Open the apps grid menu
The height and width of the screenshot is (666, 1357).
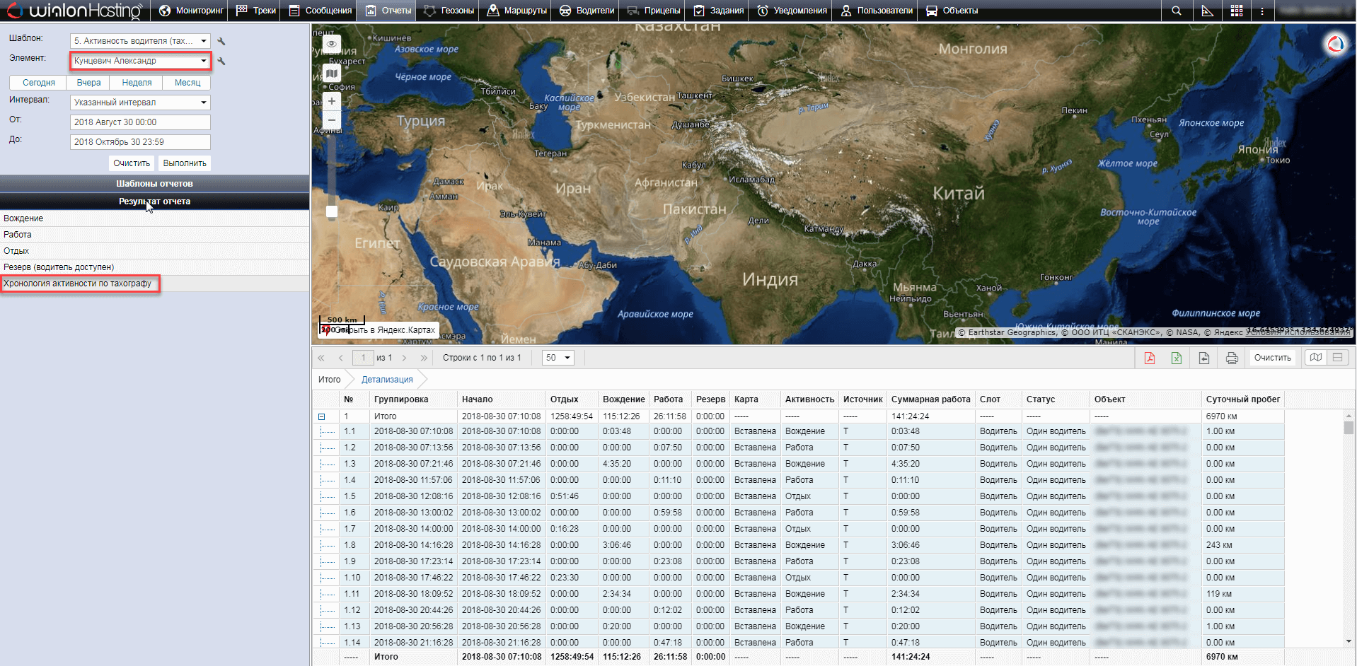pyautogui.click(x=1236, y=11)
